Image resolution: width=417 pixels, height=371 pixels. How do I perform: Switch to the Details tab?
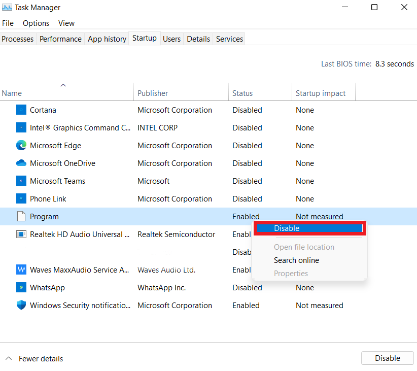click(198, 39)
